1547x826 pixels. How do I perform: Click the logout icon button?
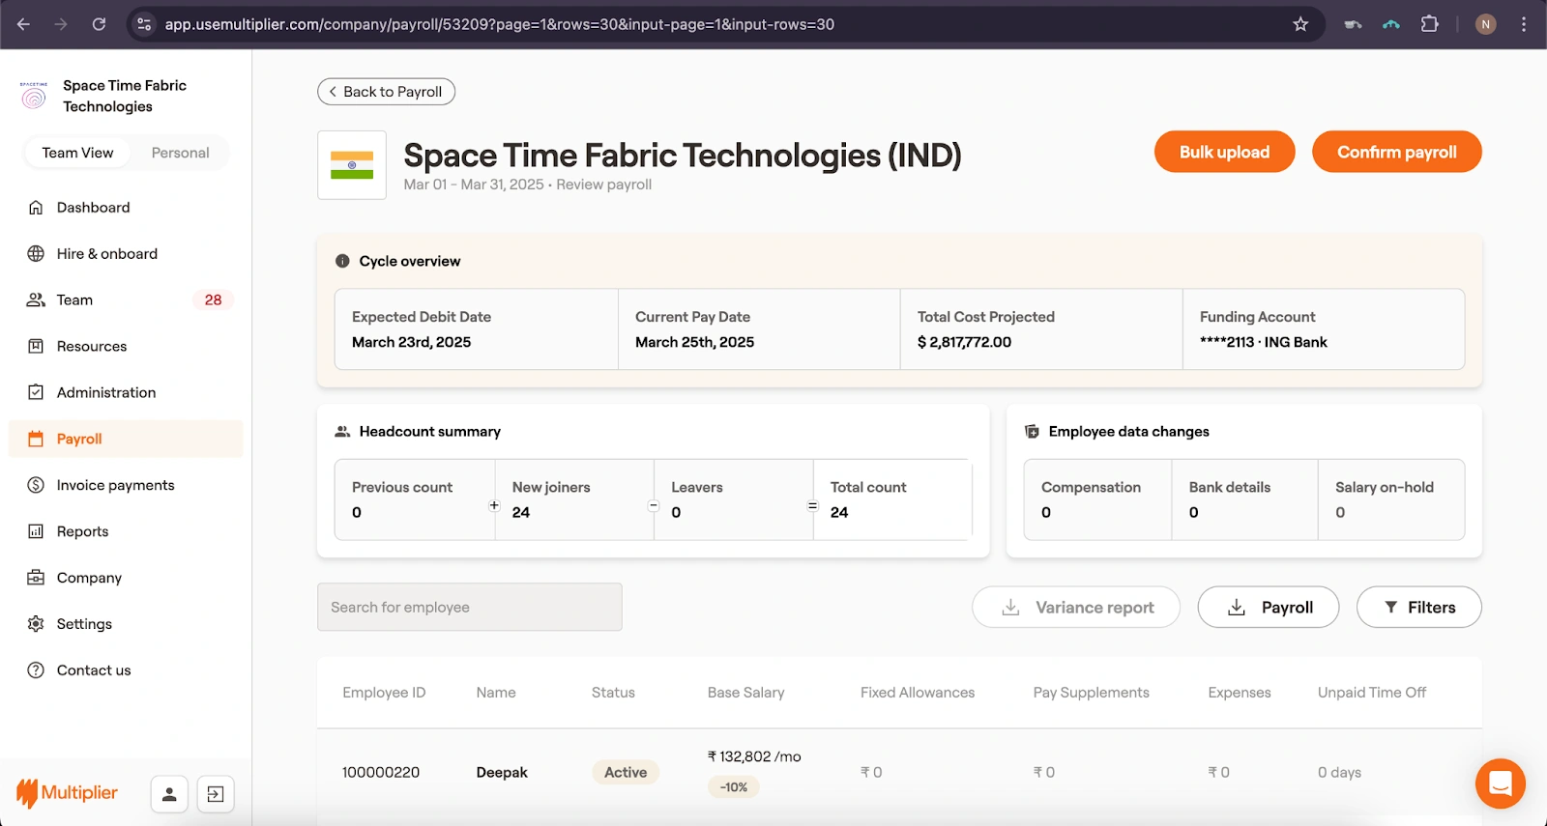tap(216, 794)
